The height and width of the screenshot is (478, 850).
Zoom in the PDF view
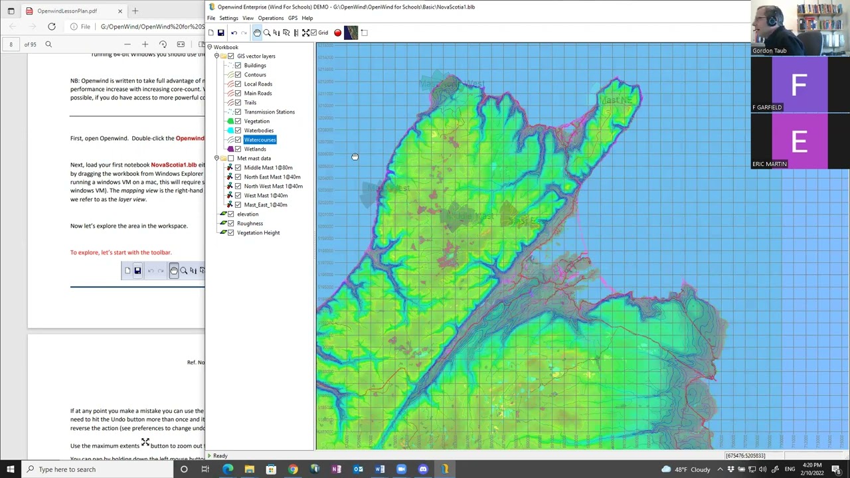click(145, 44)
